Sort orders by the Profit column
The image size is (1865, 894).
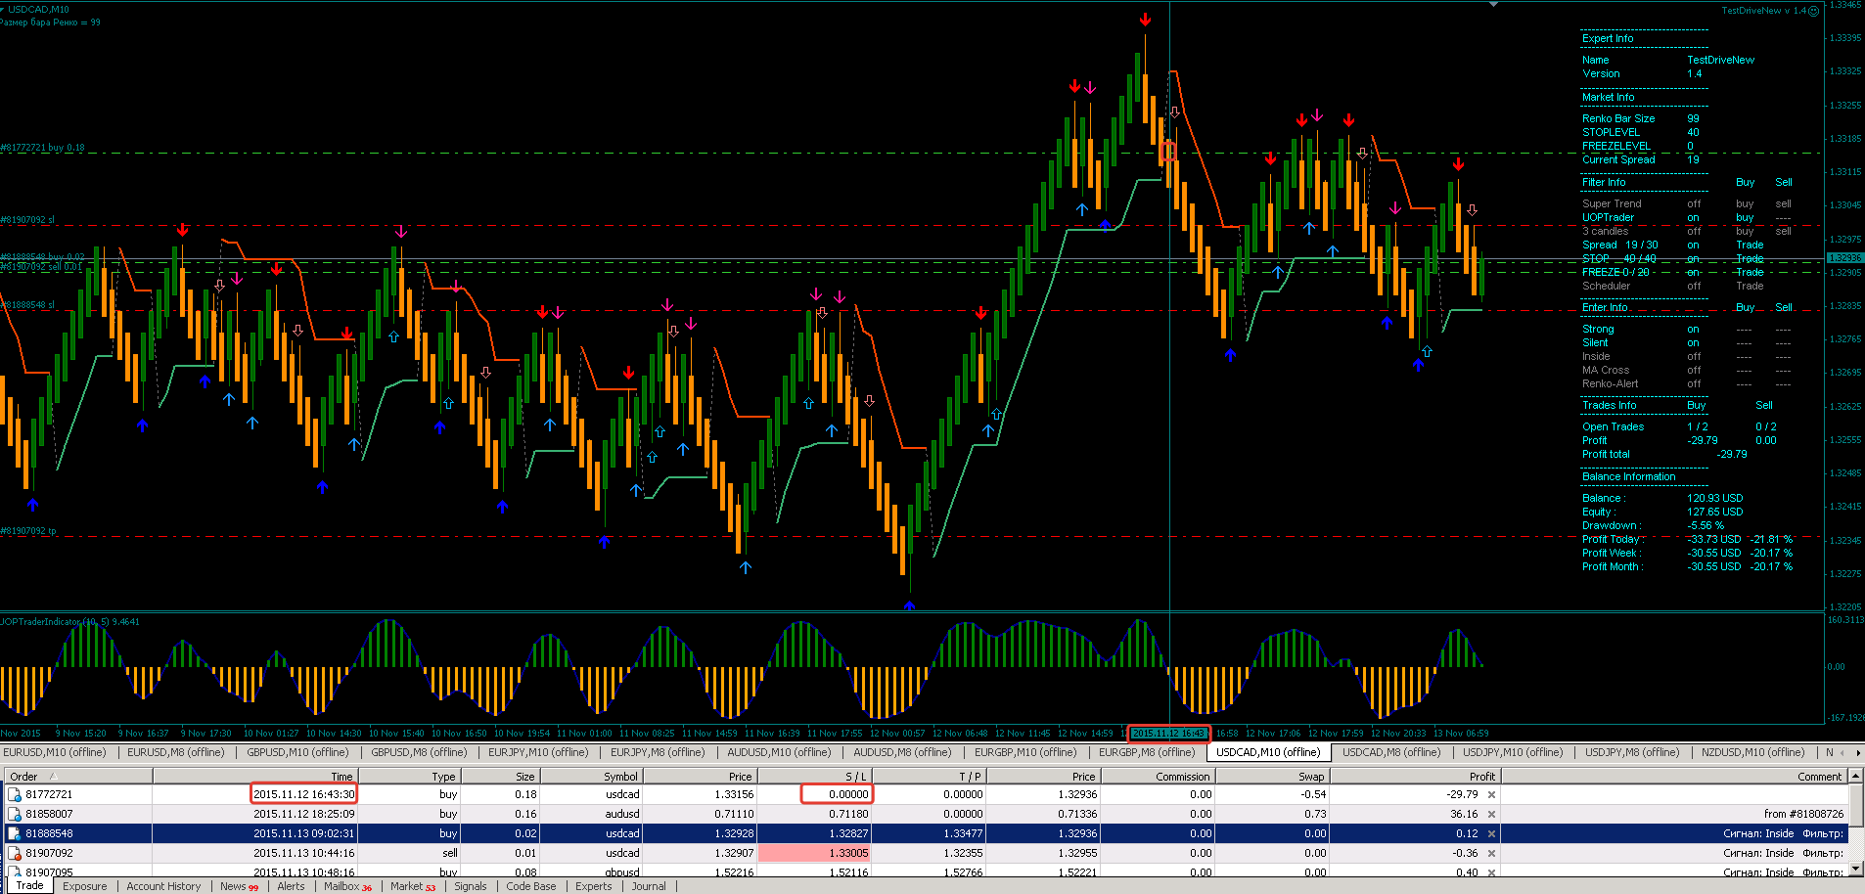[1415, 777]
